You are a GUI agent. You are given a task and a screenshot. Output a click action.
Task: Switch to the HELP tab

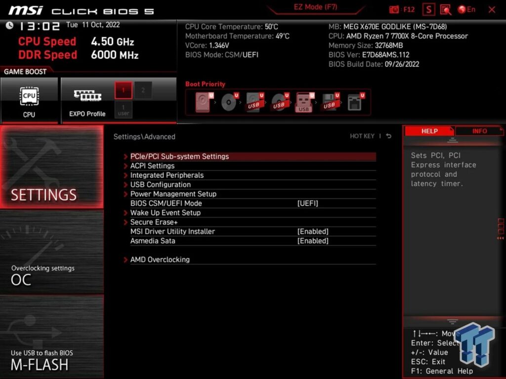click(429, 131)
